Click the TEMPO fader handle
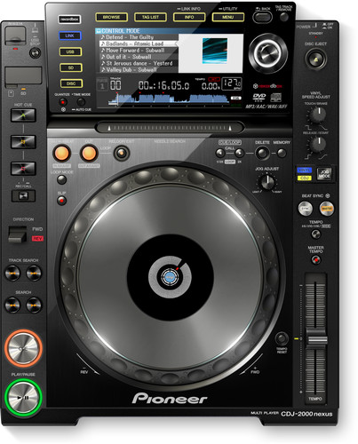The width and height of the screenshot is (358, 444). [316, 340]
